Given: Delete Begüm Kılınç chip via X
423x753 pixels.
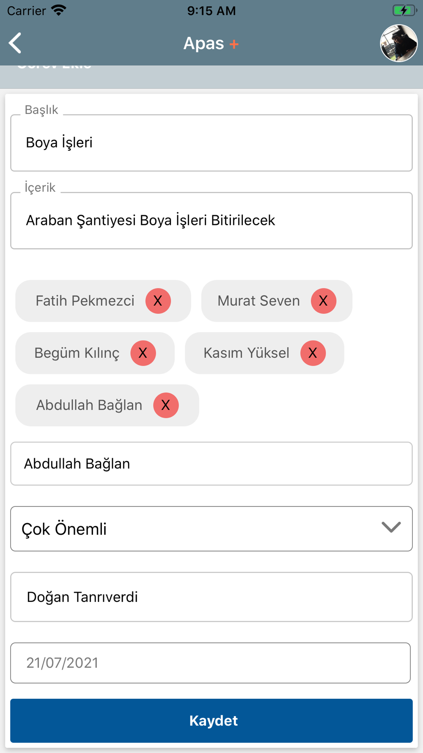Looking at the screenshot, I should click(143, 353).
